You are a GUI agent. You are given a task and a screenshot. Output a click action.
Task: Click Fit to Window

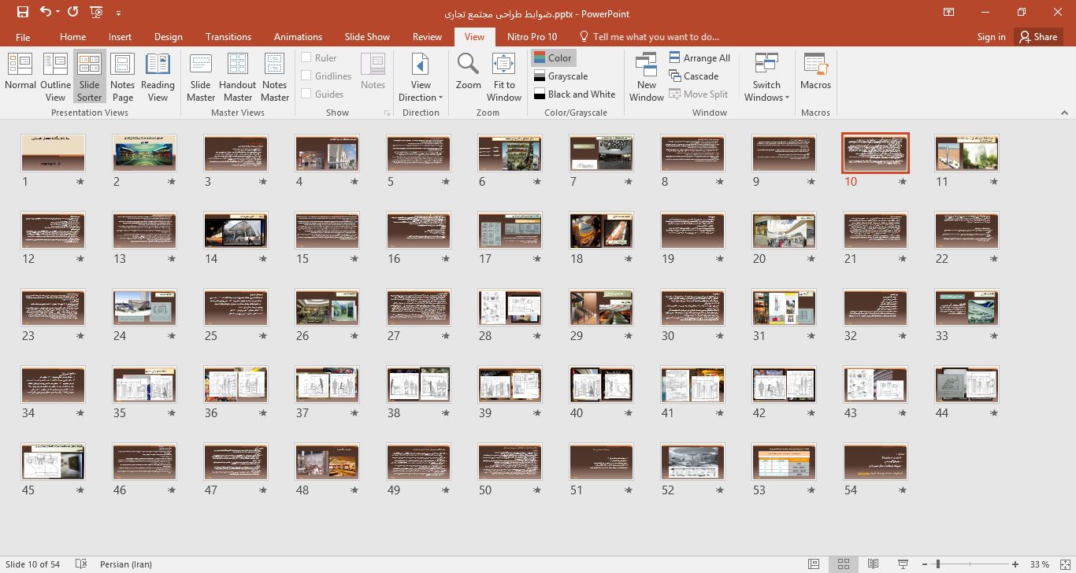tap(504, 76)
